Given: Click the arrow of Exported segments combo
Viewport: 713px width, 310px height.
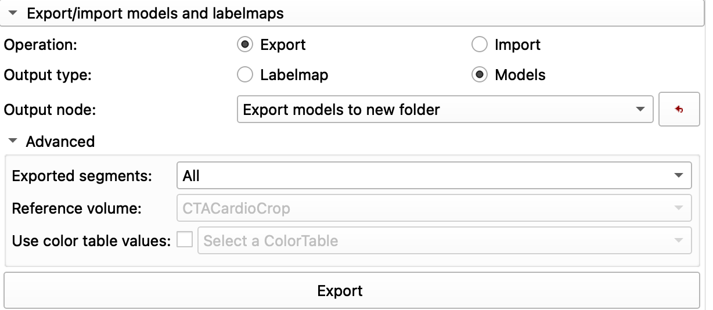Looking at the screenshot, I should click(x=678, y=175).
